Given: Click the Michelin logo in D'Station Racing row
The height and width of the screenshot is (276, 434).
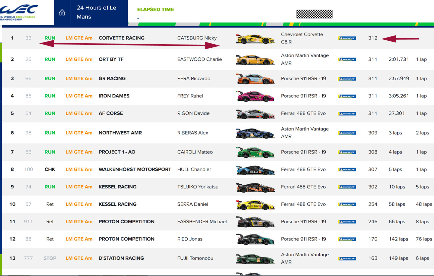Looking at the screenshot, I should pyautogui.click(x=347, y=258).
